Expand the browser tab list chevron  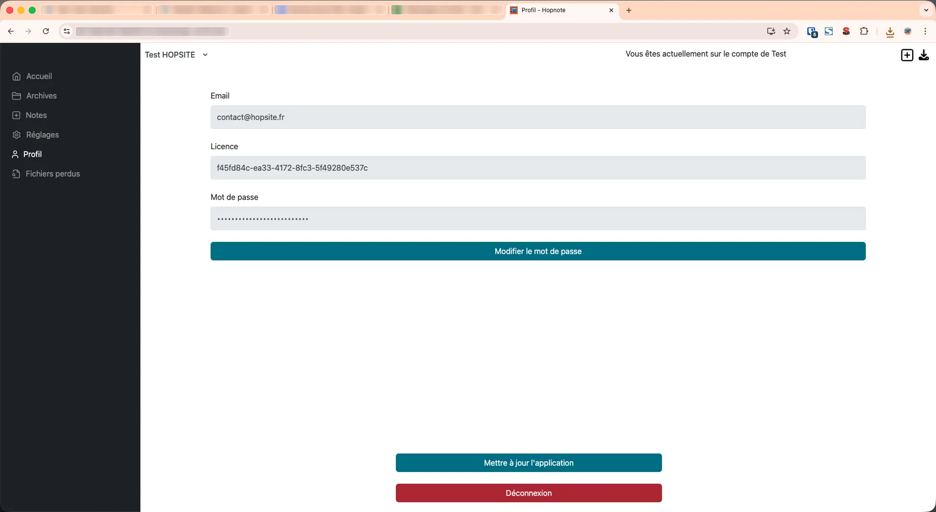(926, 10)
